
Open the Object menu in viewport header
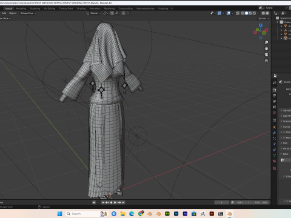point(13,13)
